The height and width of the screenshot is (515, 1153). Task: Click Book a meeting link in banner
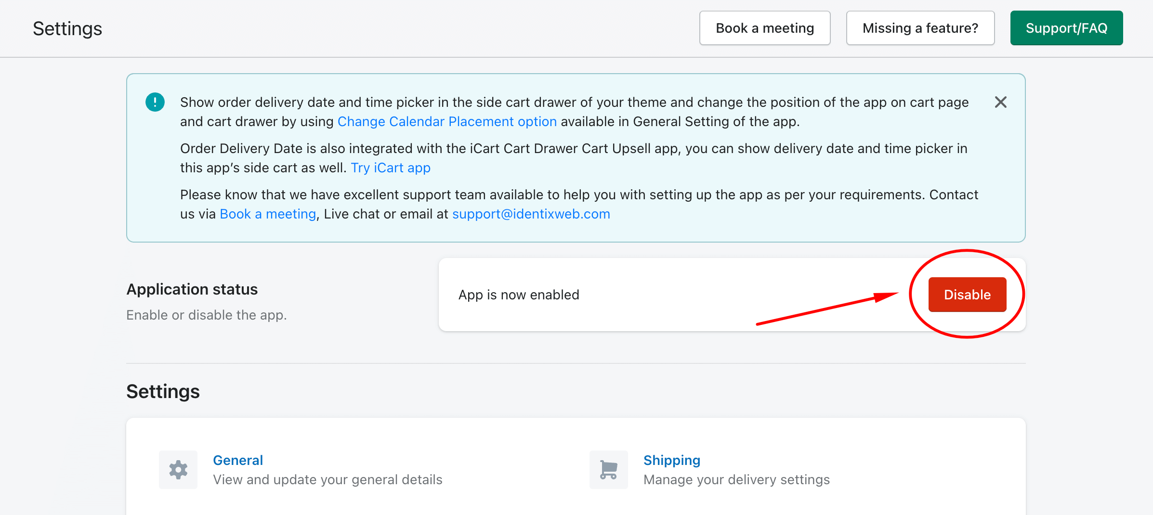click(x=268, y=214)
